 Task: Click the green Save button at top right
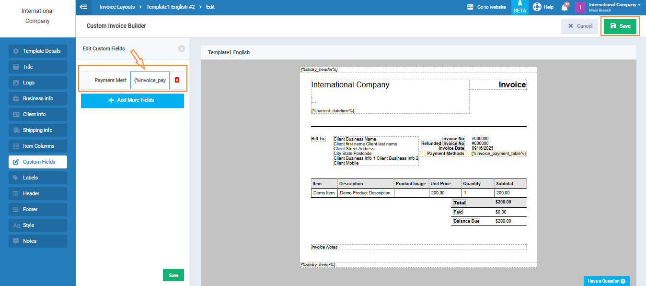pyautogui.click(x=620, y=26)
